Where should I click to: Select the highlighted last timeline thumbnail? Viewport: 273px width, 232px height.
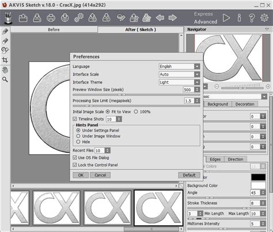(x=158, y=208)
